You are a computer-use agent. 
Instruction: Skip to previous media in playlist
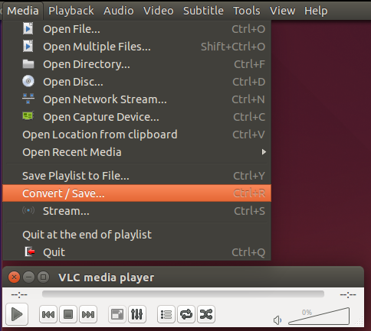[x=48, y=314]
